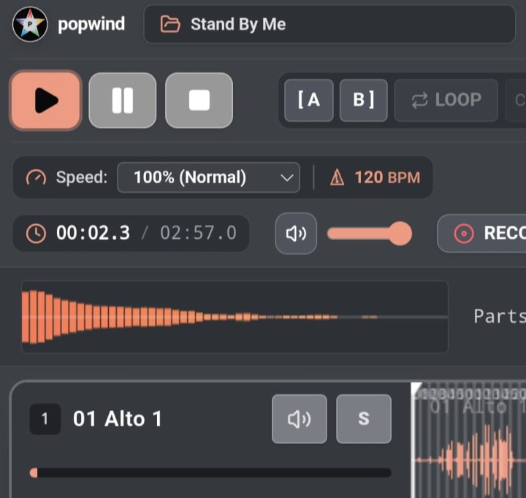
Task: Adjust the master volume slider
Action: [x=370, y=234]
